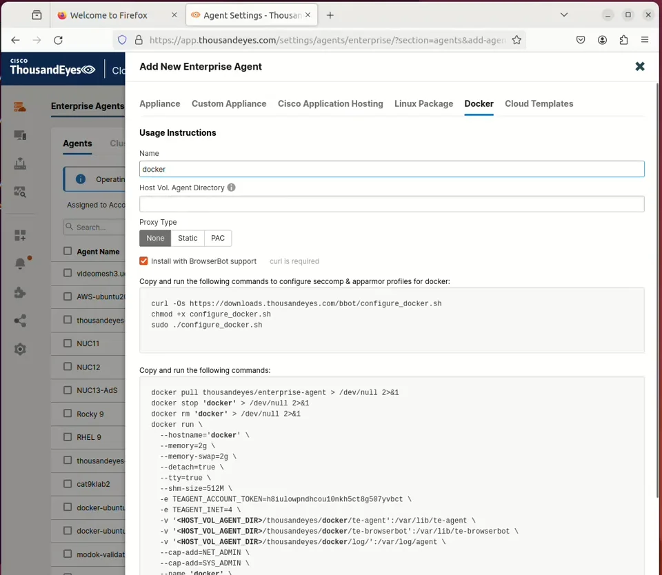
Task: Select the Static proxy type
Action: (188, 238)
